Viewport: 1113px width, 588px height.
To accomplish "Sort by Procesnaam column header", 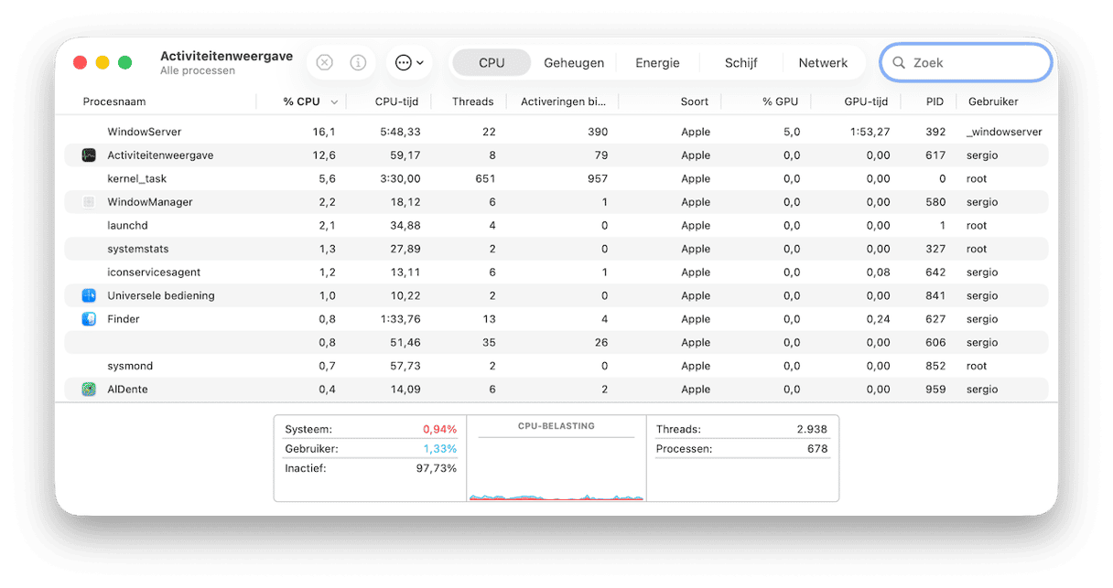I will tap(114, 102).
